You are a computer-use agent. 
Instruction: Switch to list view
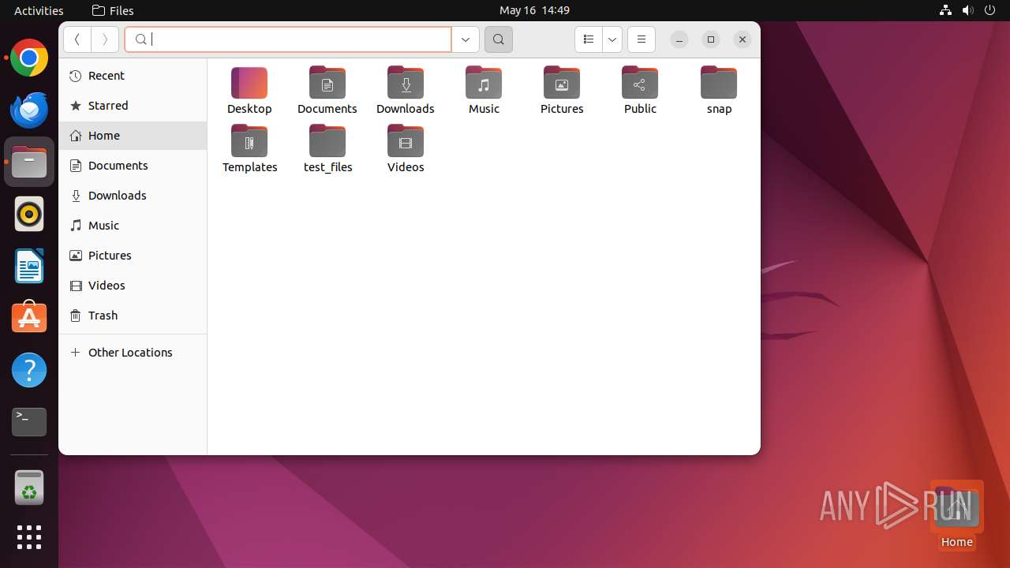(589, 39)
